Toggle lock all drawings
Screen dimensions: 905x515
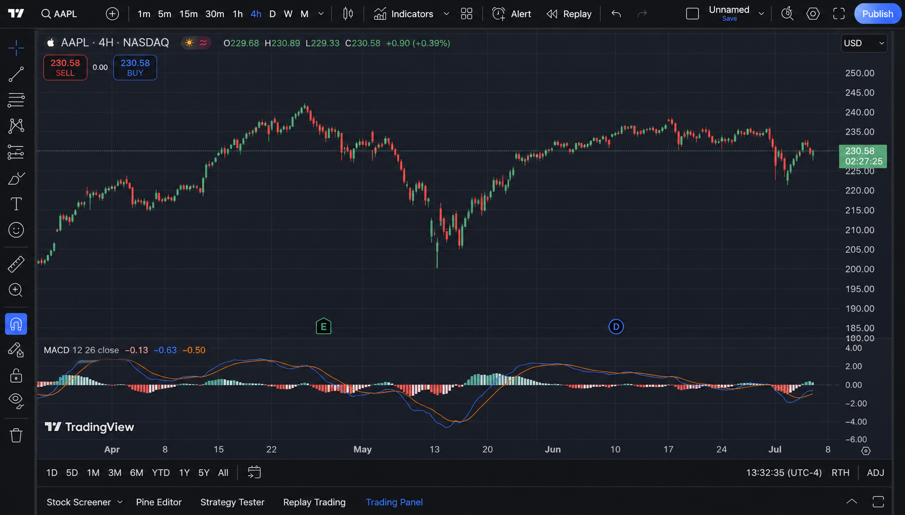pyautogui.click(x=16, y=376)
